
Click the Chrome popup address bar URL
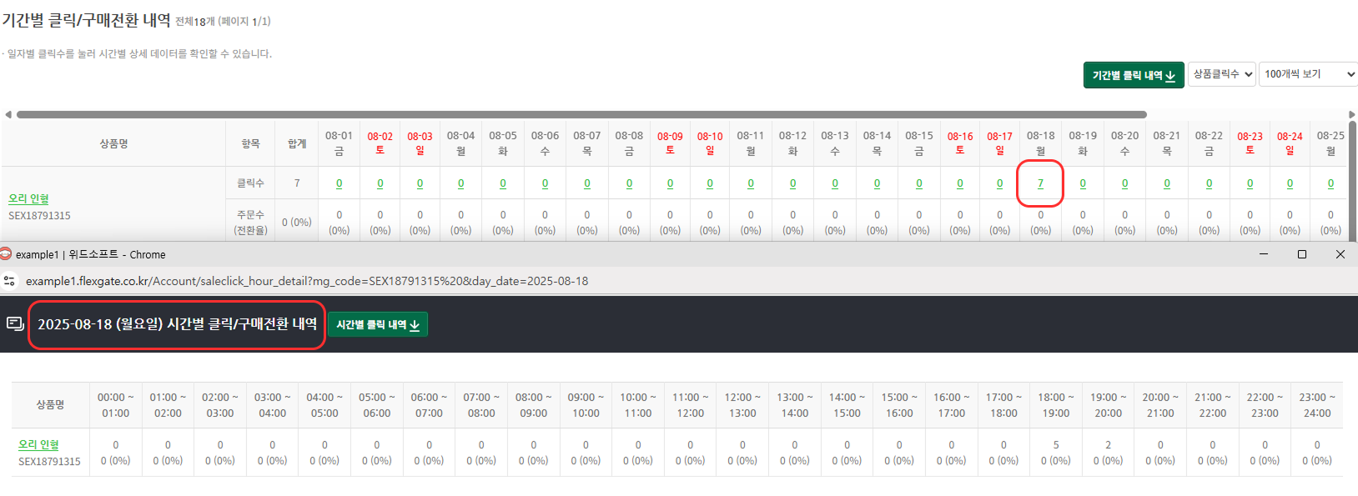point(307,281)
